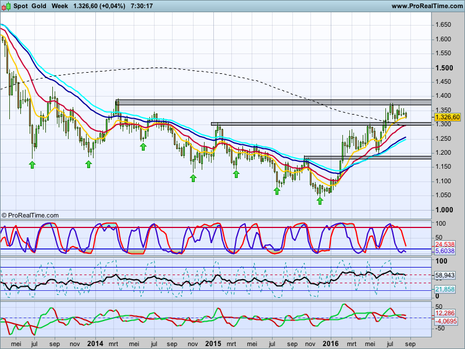465x349 pixels.
Task: Click the 2014 year label on time axis
Action: click(x=95, y=344)
